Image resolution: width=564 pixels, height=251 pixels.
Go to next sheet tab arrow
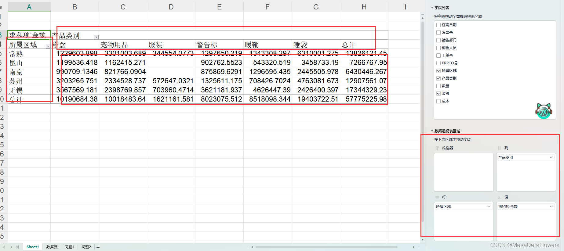(11, 247)
